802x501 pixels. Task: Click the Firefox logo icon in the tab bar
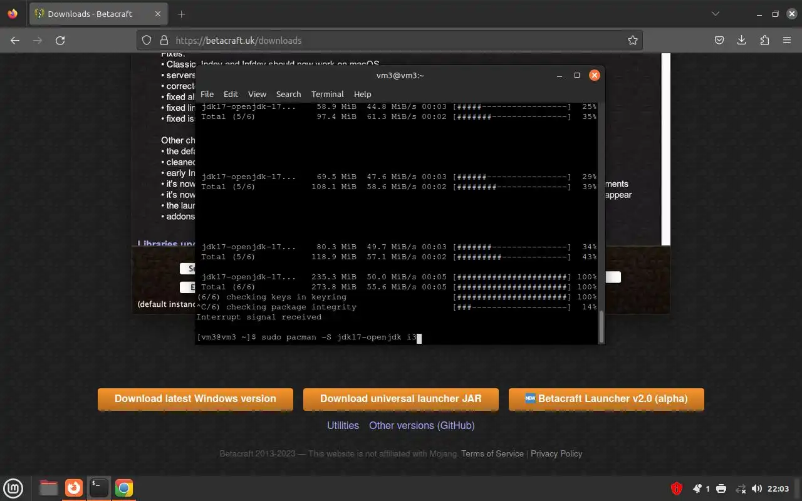(x=13, y=14)
